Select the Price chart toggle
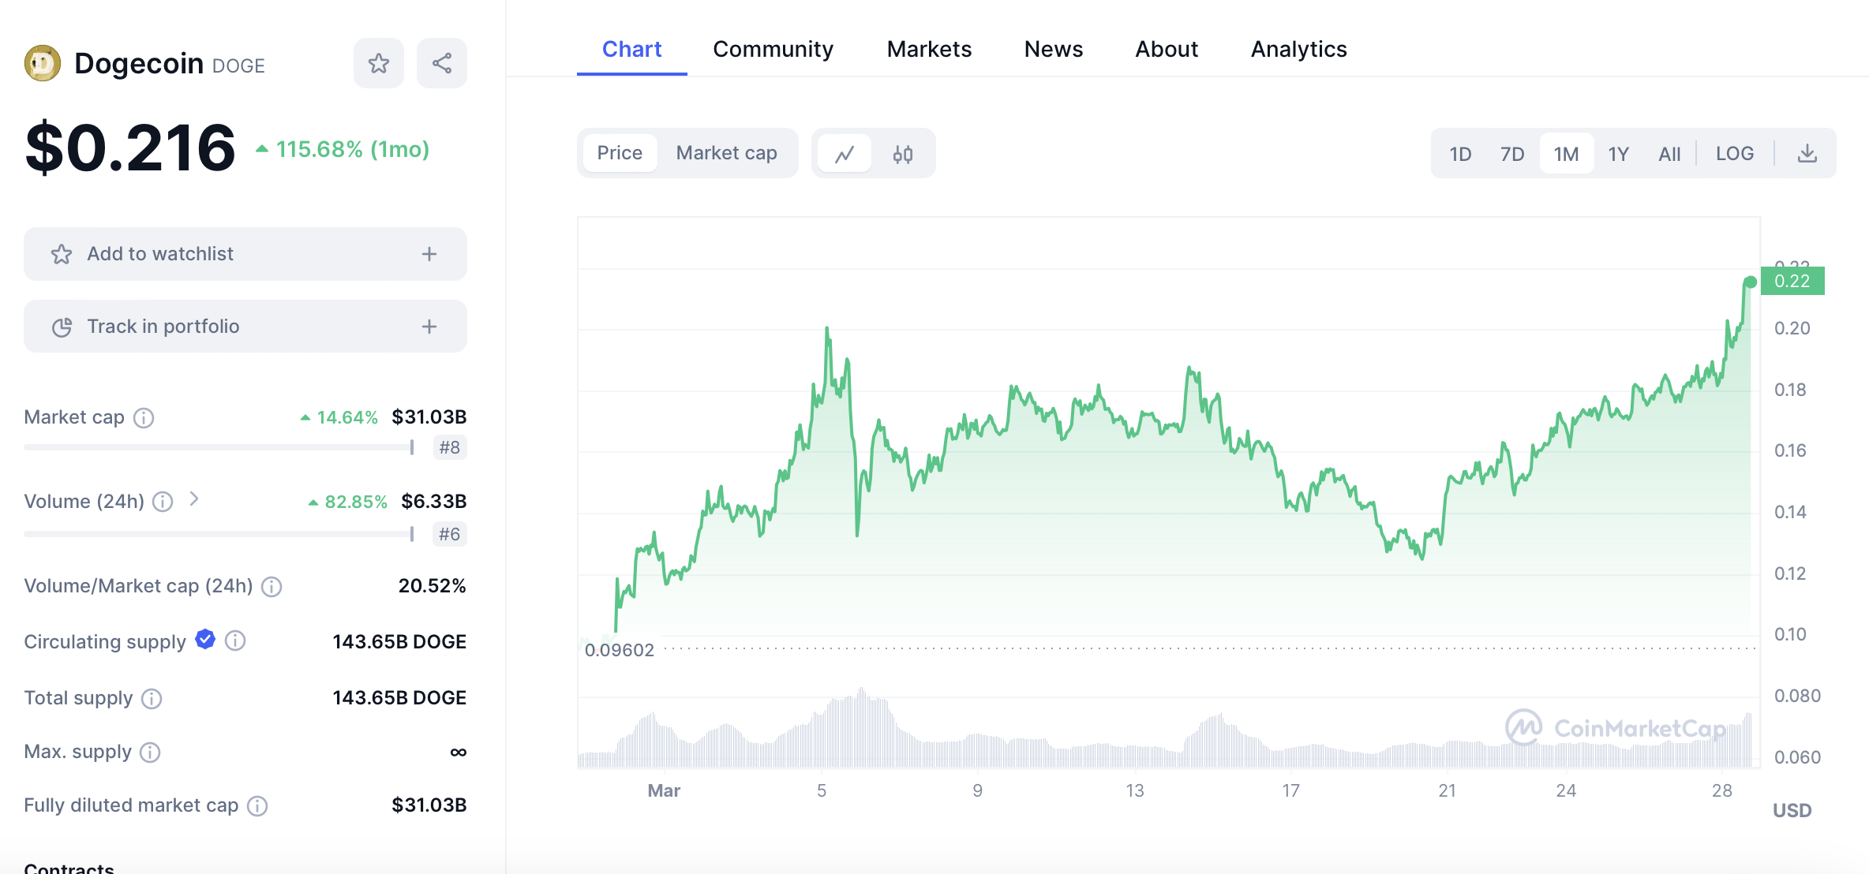The image size is (1869, 874). tap(620, 153)
